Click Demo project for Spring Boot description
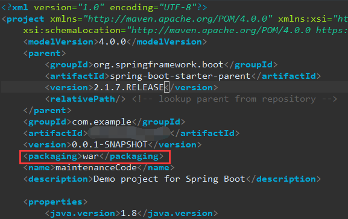This screenshot has width=348, height=219. pos(169,179)
